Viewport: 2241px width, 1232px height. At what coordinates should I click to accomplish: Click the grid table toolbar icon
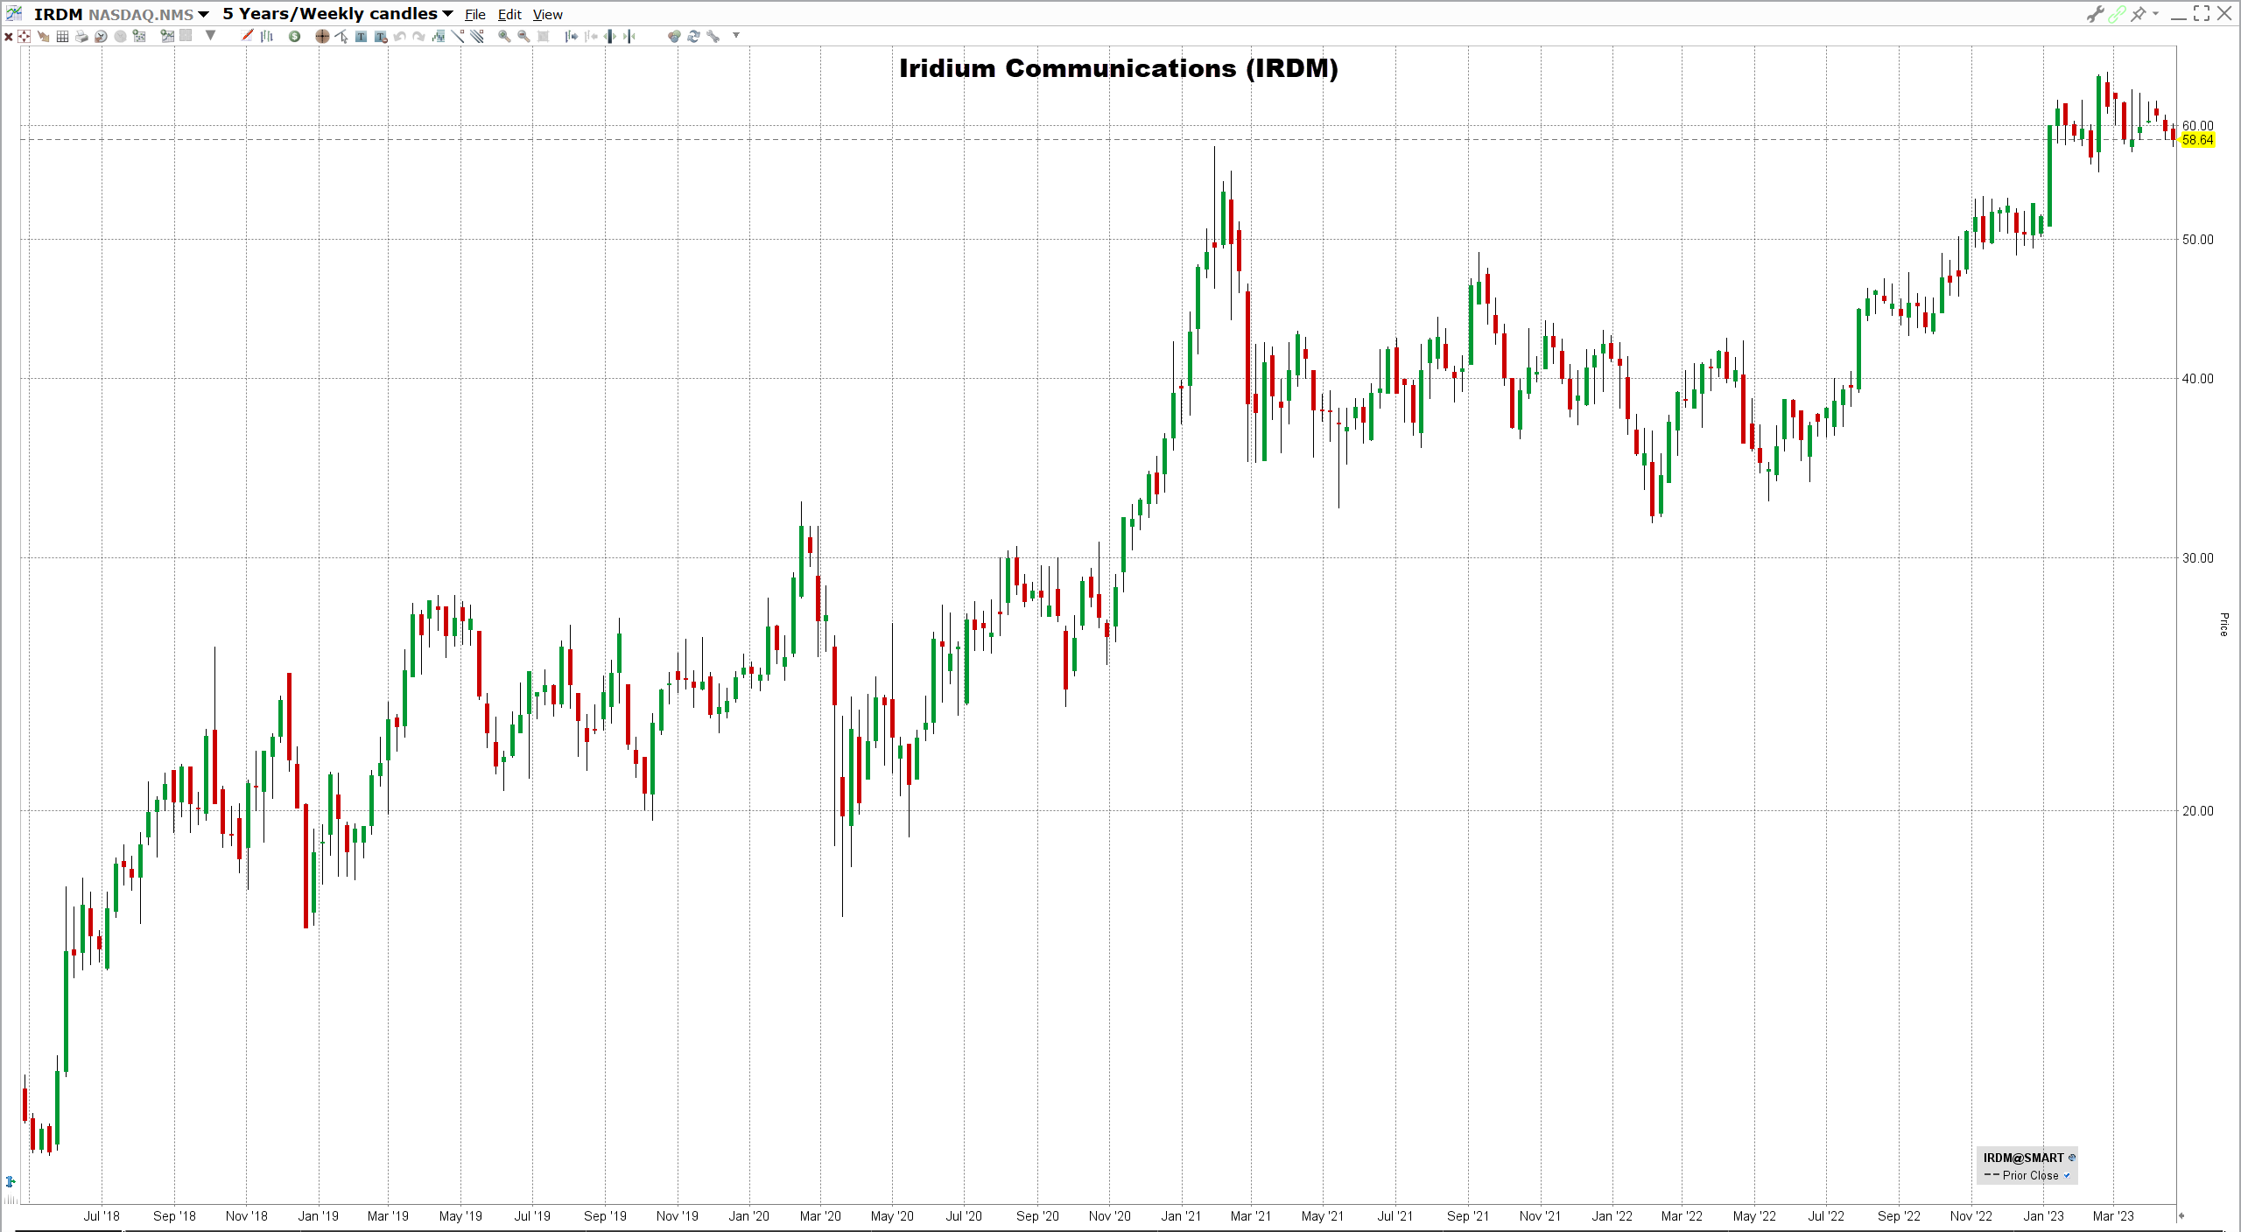[62, 36]
